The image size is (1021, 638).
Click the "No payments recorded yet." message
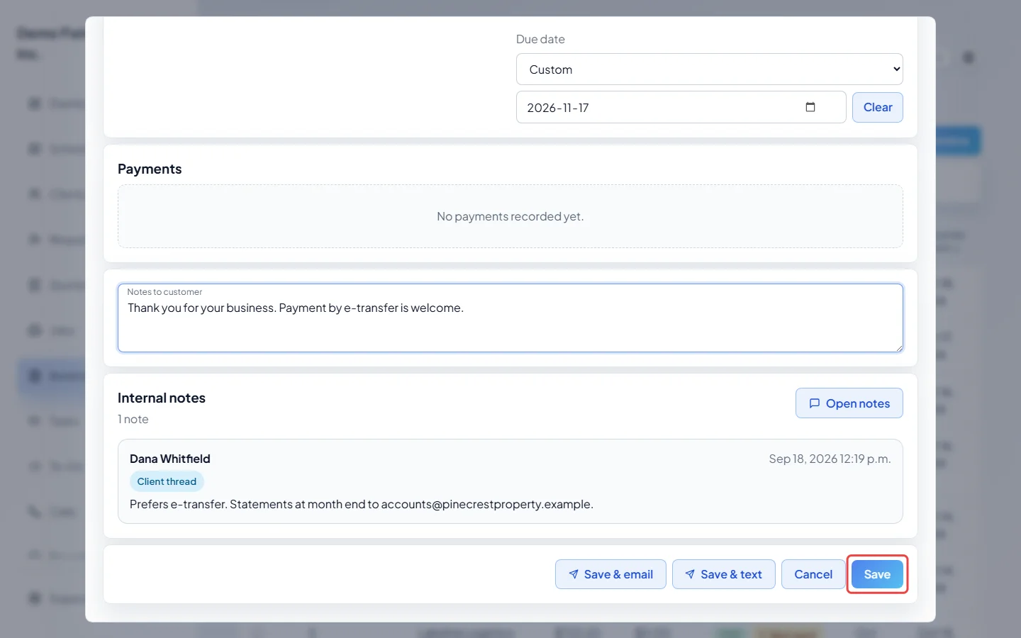[510, 216]
